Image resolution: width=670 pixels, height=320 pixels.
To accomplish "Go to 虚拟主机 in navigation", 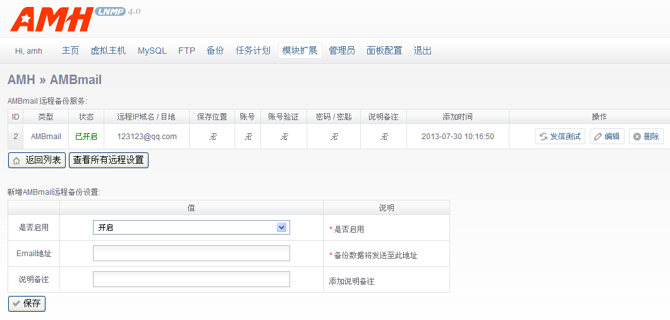I will [108, 51].
